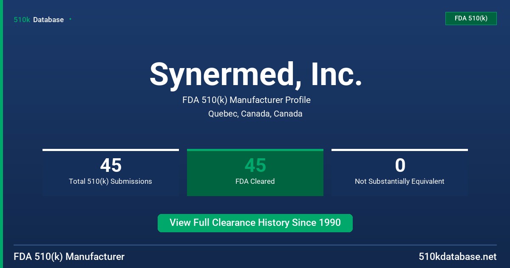The image size is (510, 268).
Task: Click View Full Clearance History Since 1990
Action: click(255, 223)
